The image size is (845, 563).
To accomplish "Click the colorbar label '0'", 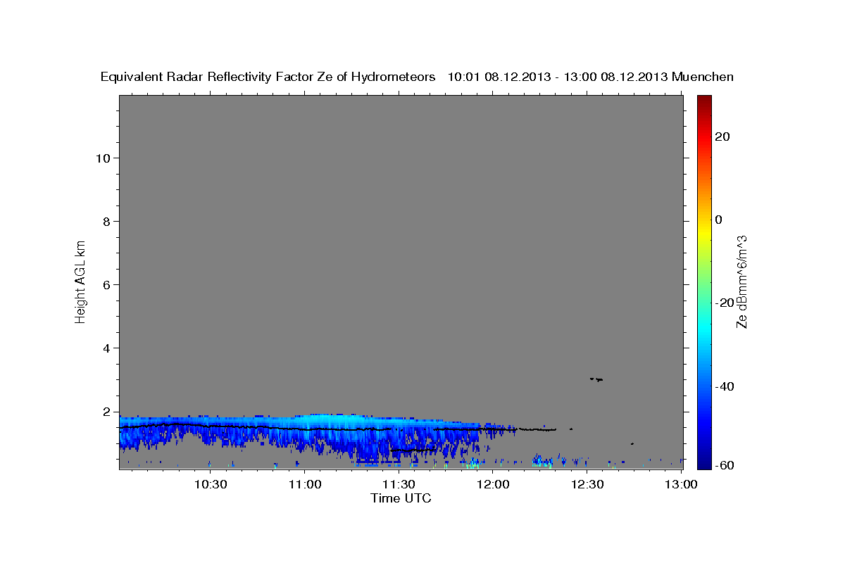I will click(x=719, y=220).
